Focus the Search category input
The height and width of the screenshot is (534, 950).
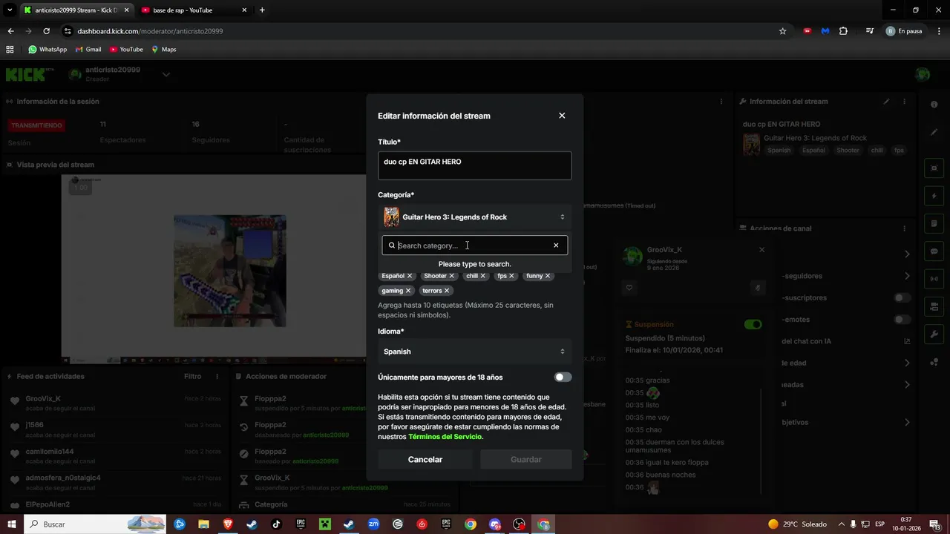tap(474, 245)
